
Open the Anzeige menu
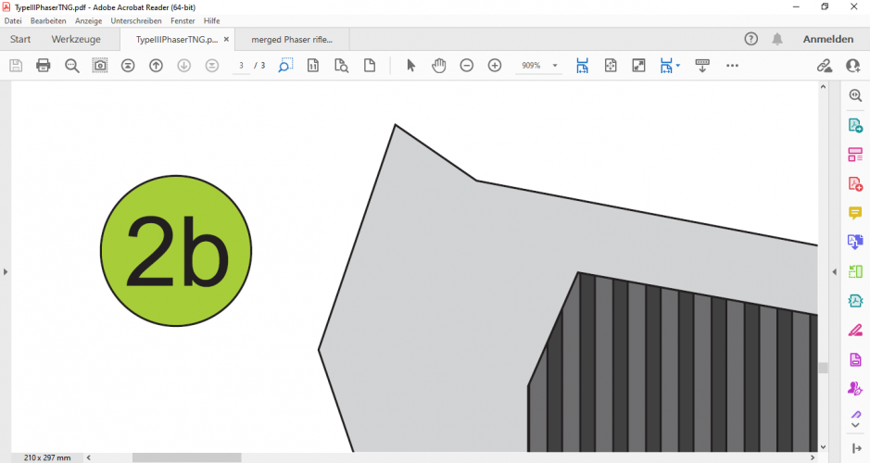pos(89,20)
